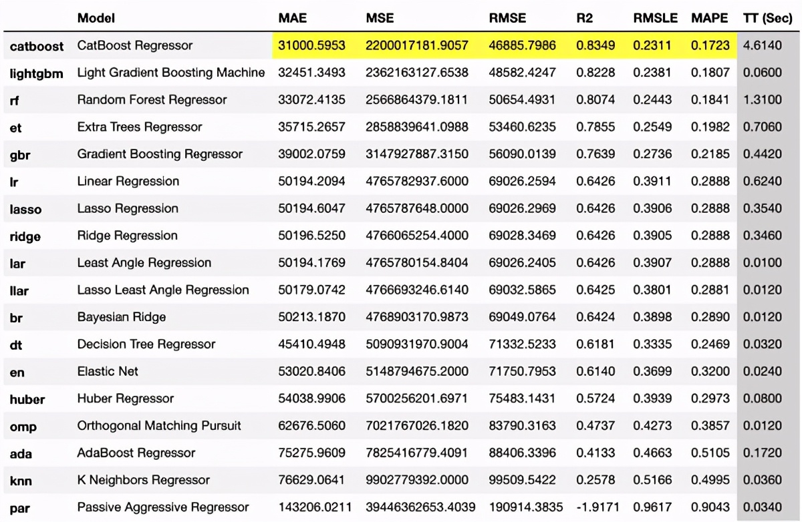802x522 pixels.
Task: Click the Model column header
Action: (96, 18)
